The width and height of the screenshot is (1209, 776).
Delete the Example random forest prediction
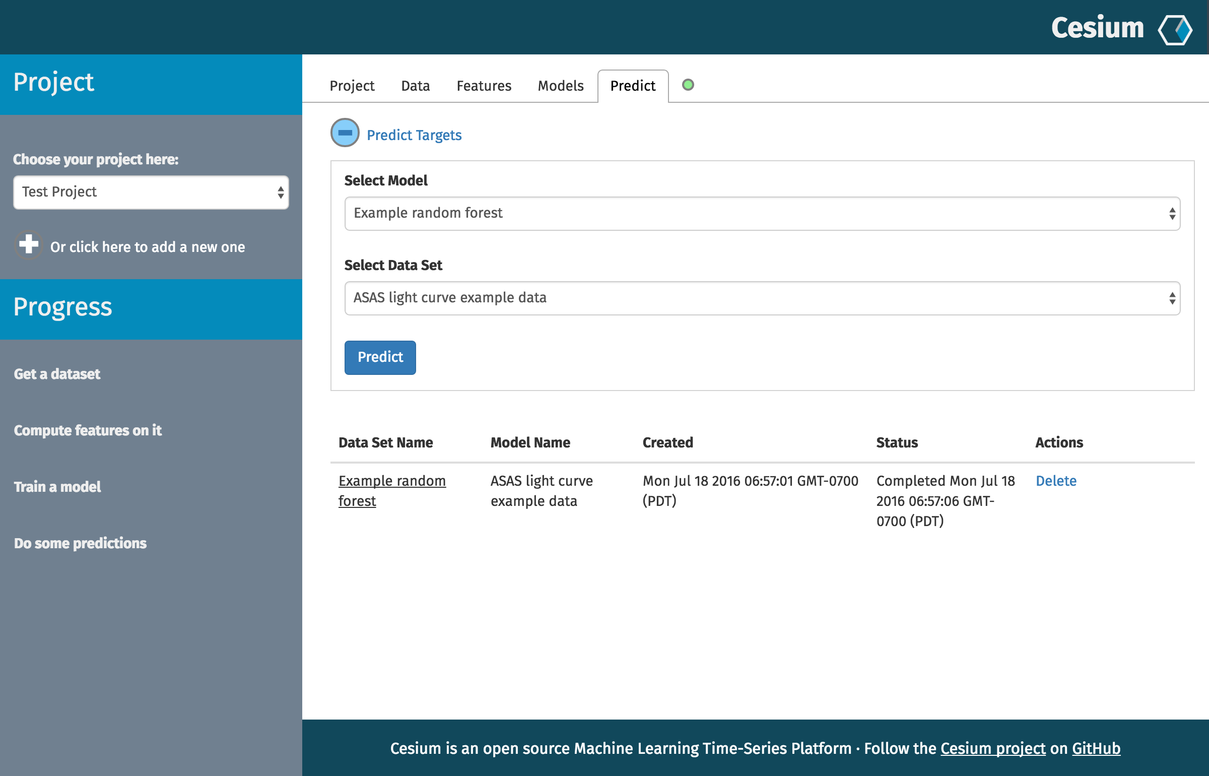(x=1056, y=481)
